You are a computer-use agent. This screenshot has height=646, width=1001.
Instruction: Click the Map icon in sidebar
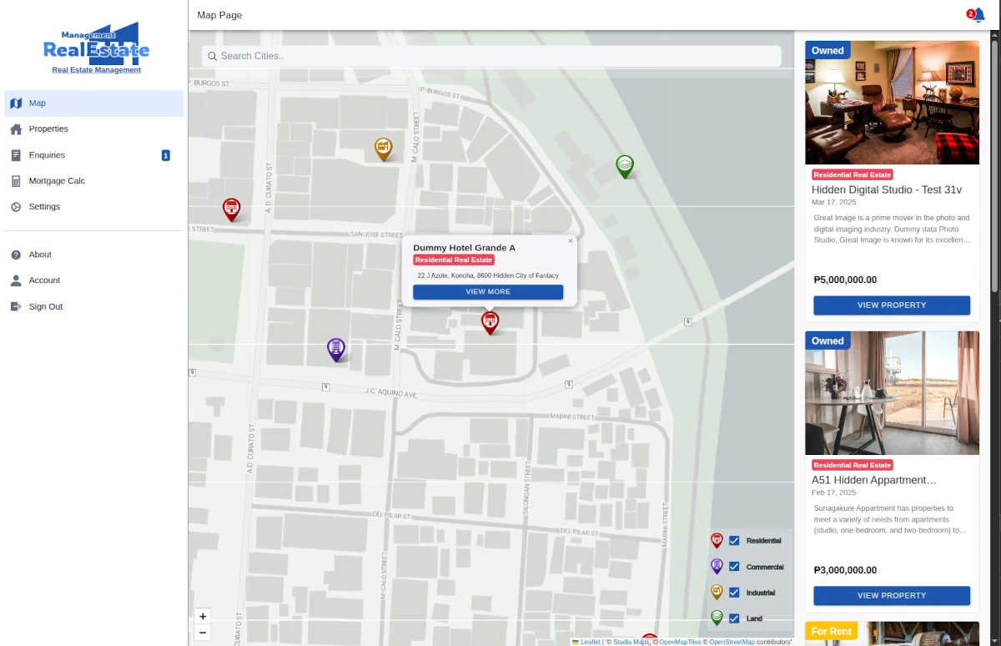tap(16, 103)
